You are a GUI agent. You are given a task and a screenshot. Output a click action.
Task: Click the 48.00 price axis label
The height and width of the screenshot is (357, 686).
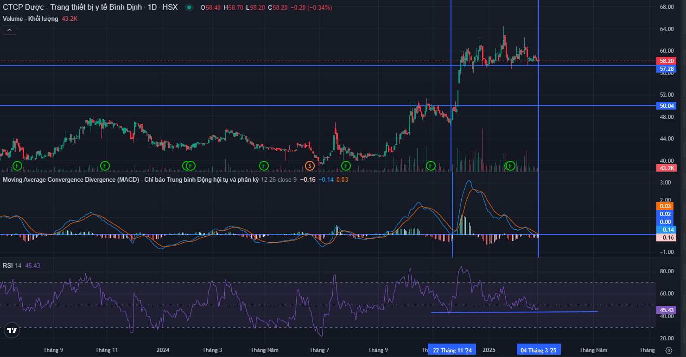tap(667, 117)
